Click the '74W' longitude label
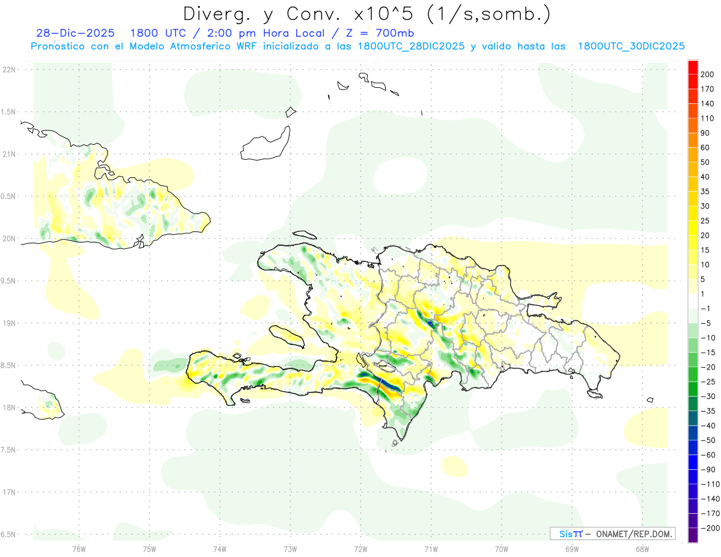 220,549
